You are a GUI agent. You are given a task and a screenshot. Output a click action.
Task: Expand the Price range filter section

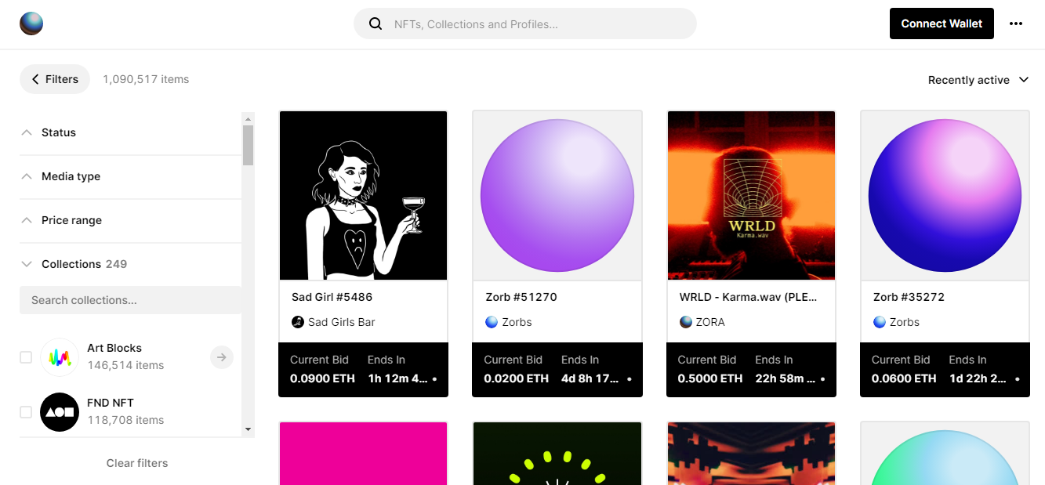click(71, 220)
